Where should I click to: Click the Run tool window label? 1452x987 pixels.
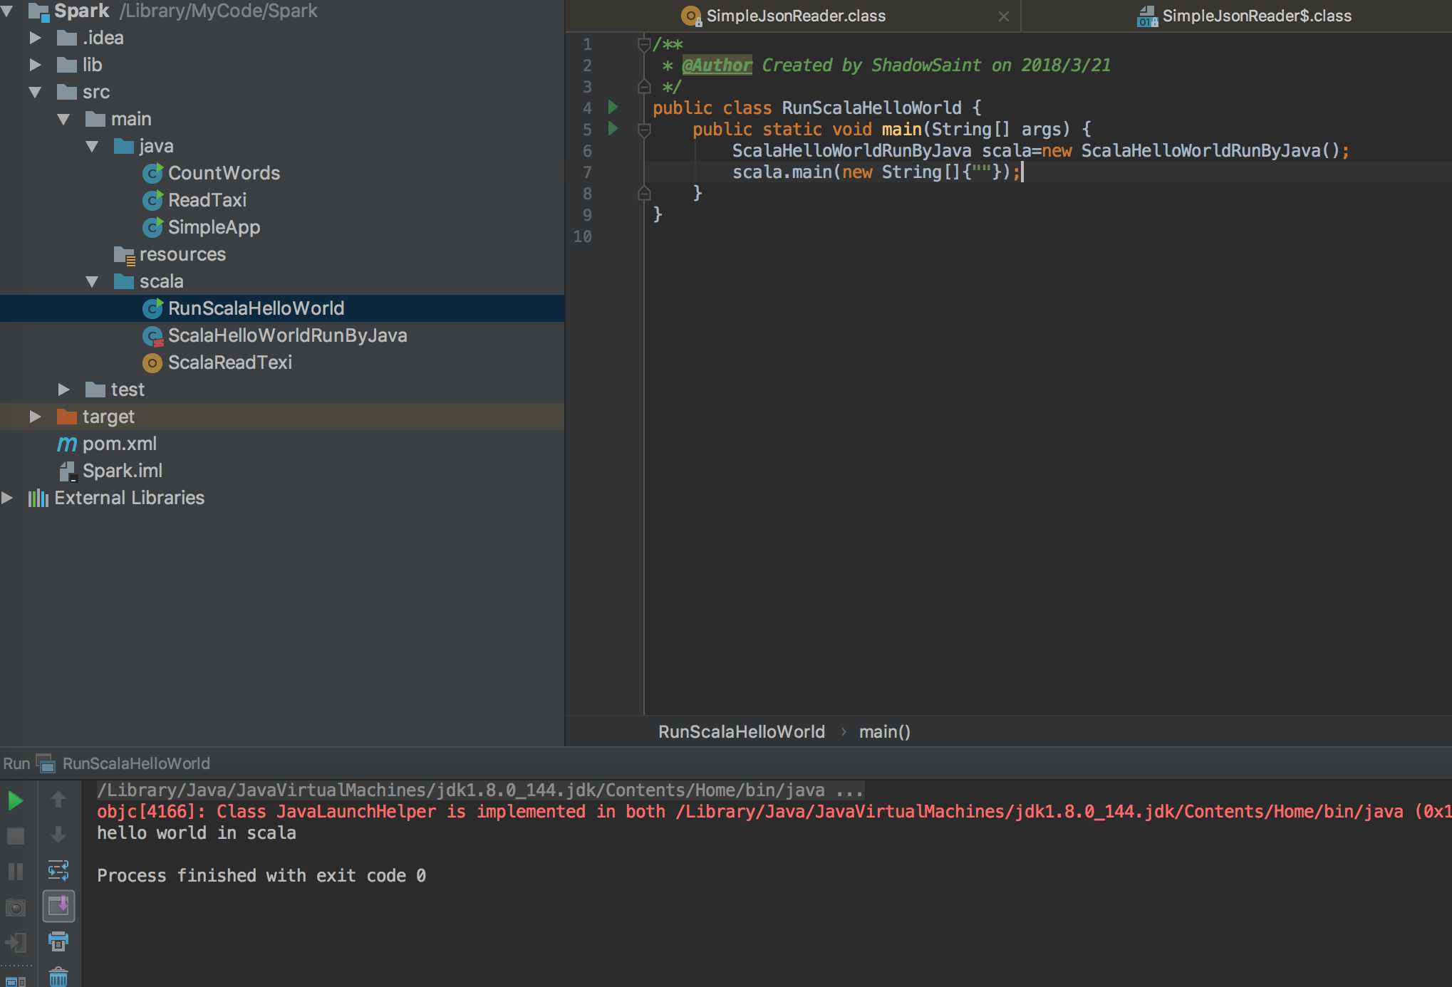16,763
